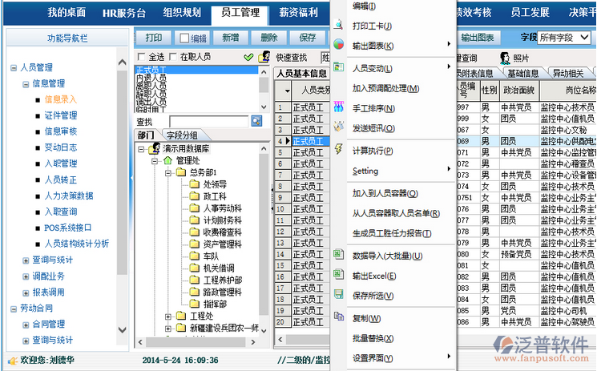Enable the 在职人员 checkbox

click(173, 58)
